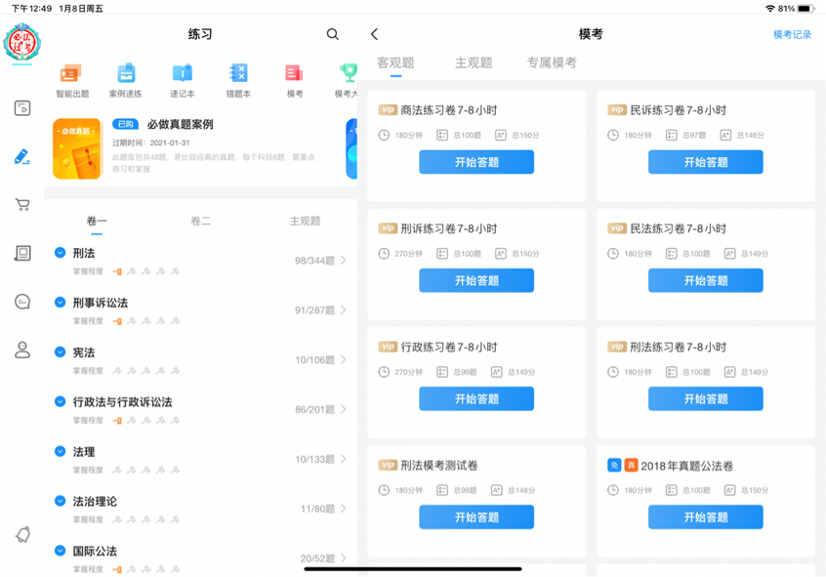Open the 模考 shortcut icon
Screen dimensions: 826x577
click(x=295, y=72)
